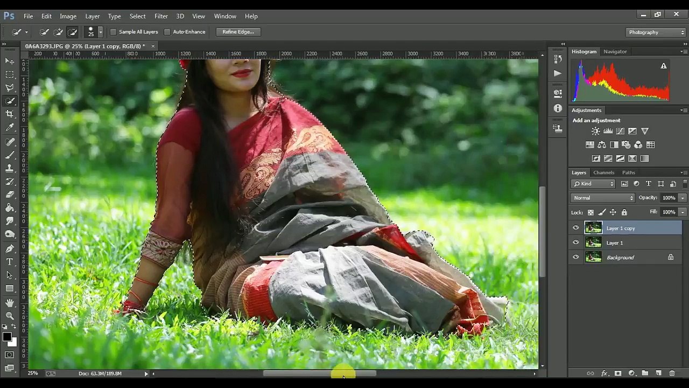Select the Polygonal Lasso tool

pyautogui.click(x=10, y=88)
